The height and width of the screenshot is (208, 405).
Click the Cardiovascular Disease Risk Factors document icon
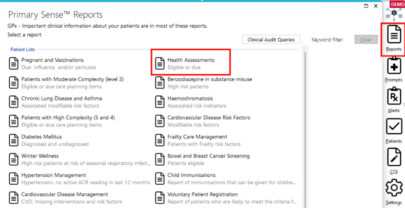tap(160, 121)
